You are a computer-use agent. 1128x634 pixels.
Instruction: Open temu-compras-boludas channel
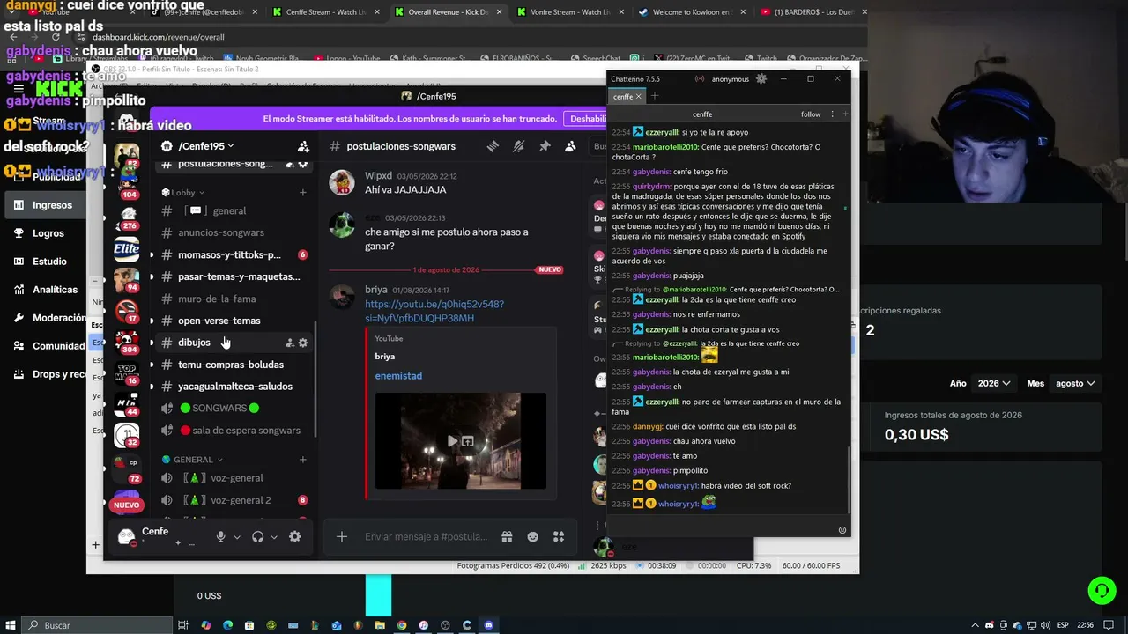coord(229,365)
